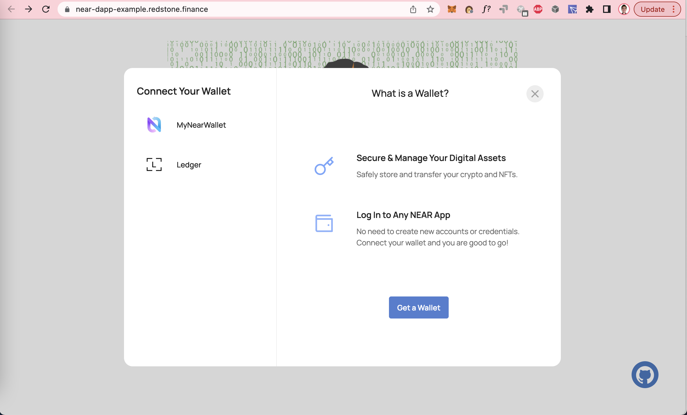Open the Extensions puzzle piece menu
This screenshot has height=415, width=687.
[x=589, y=9]
